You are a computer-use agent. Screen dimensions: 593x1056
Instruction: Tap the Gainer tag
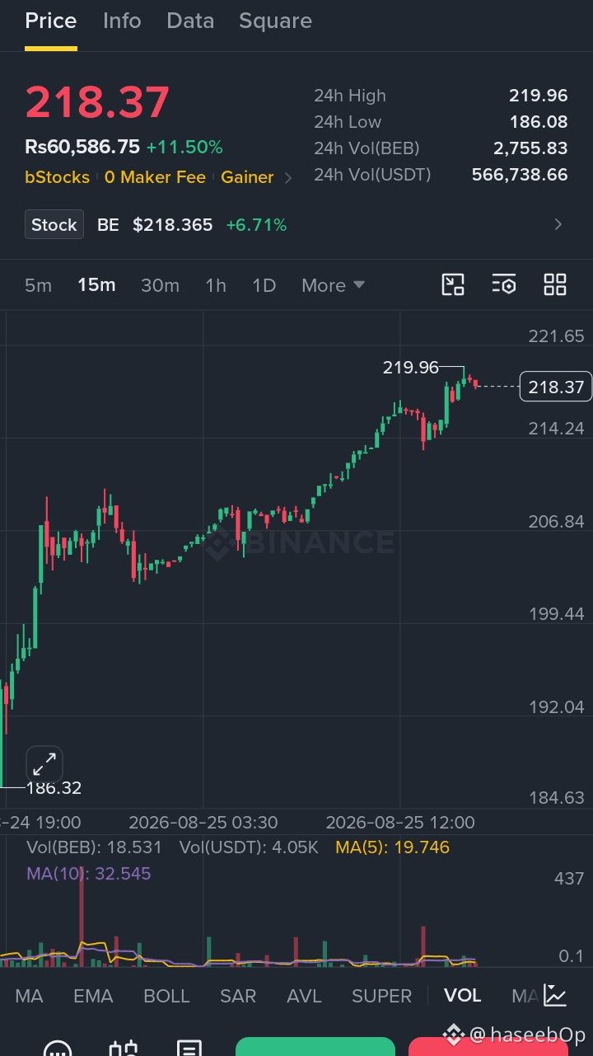[247, 176]
